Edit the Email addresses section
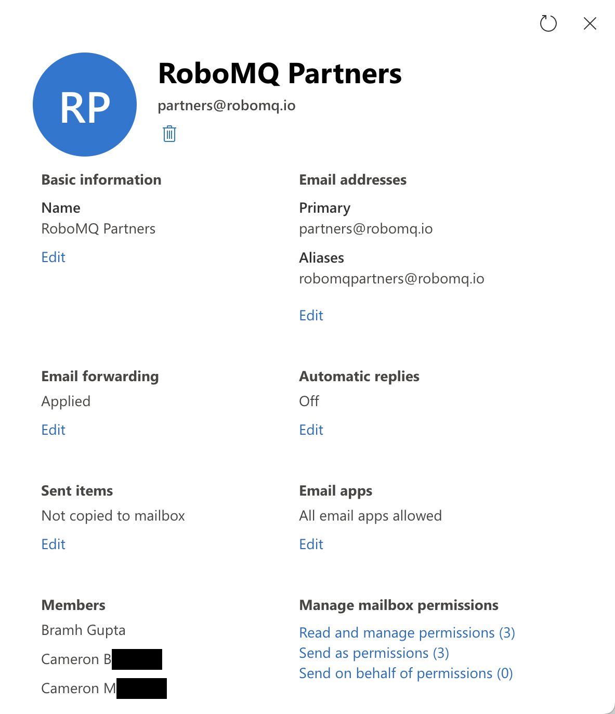The image size is (615, 714). pos(311,316)
